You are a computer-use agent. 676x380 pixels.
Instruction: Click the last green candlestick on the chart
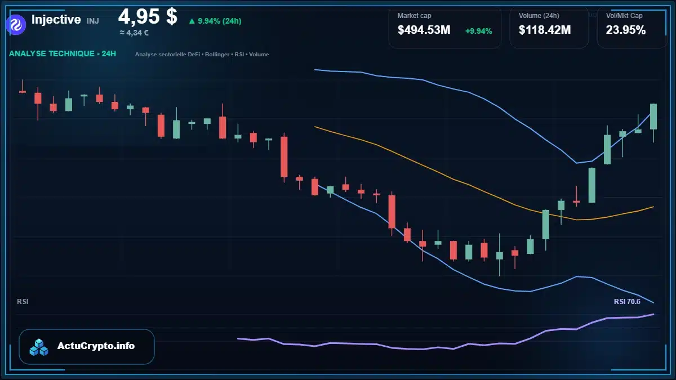coord(653,117)
